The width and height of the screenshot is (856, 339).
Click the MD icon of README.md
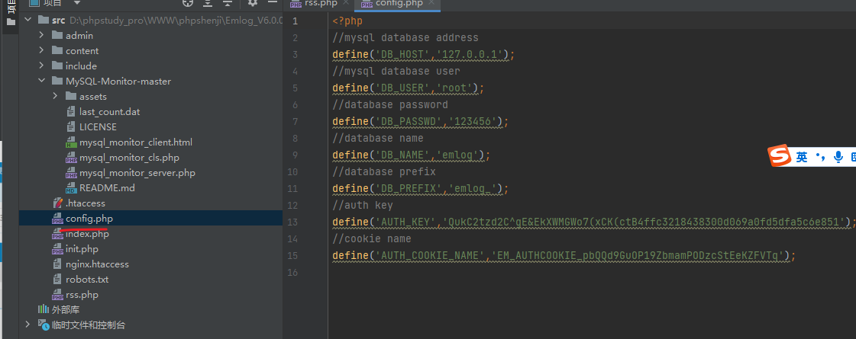pyautogui.click(x=71, y=189)
